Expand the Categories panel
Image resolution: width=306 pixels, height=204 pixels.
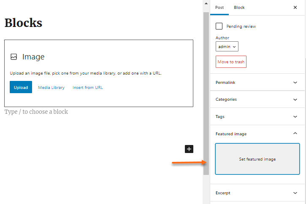pyautogui.click(x=295, y=99)
